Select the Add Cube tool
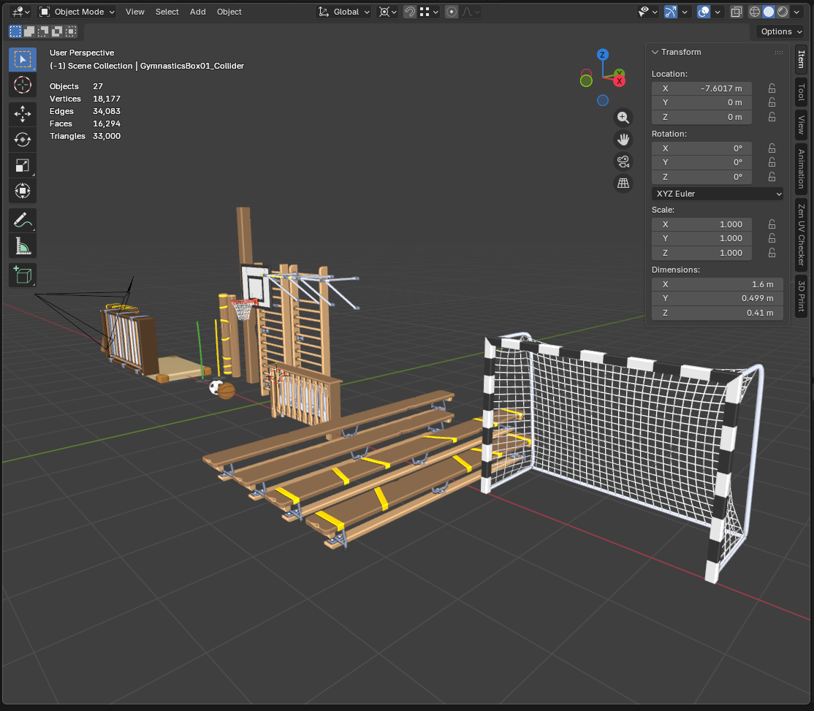This screenshot has height=711, width=814. (23, 275)
